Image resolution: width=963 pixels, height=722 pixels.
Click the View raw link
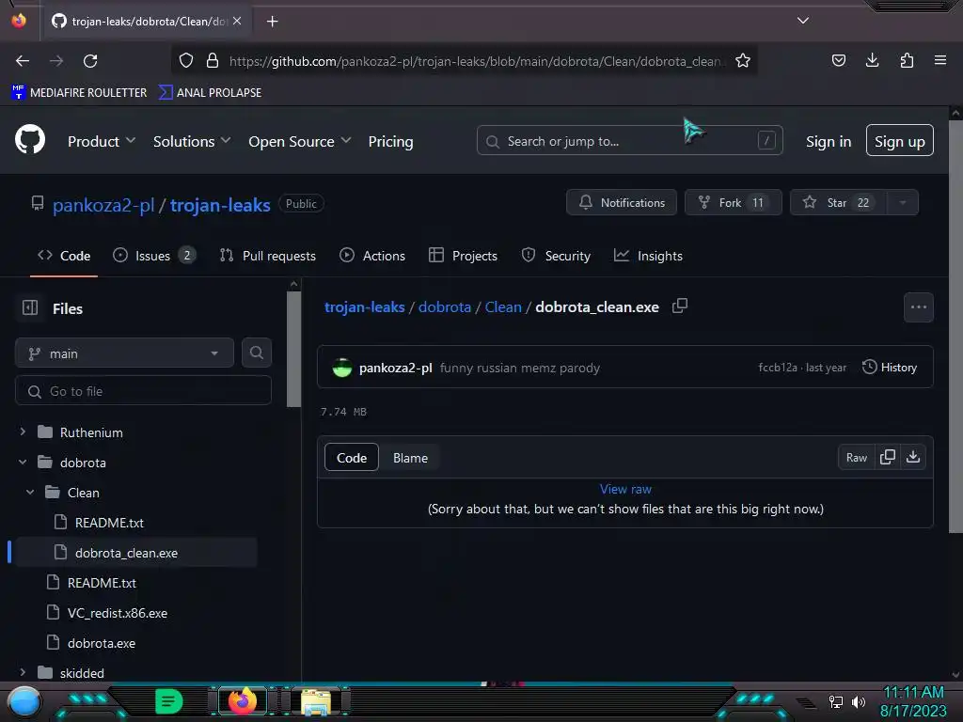[625, 489]
